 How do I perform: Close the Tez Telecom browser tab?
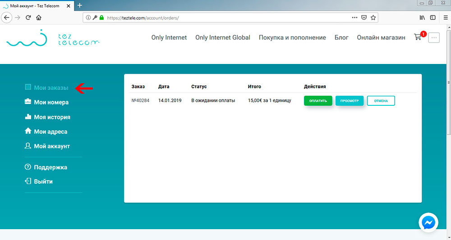click(x=69, y=6)
